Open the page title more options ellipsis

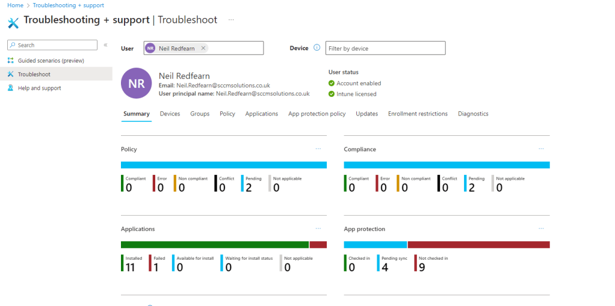[231, 20]
